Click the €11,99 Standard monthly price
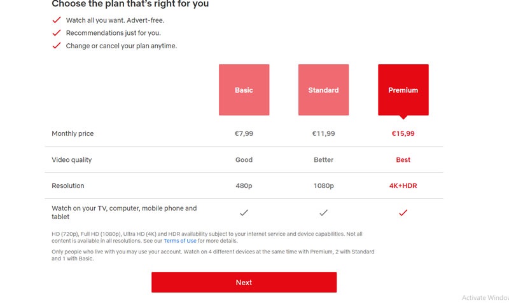509x303 pixels. click(x=323, y=134)
